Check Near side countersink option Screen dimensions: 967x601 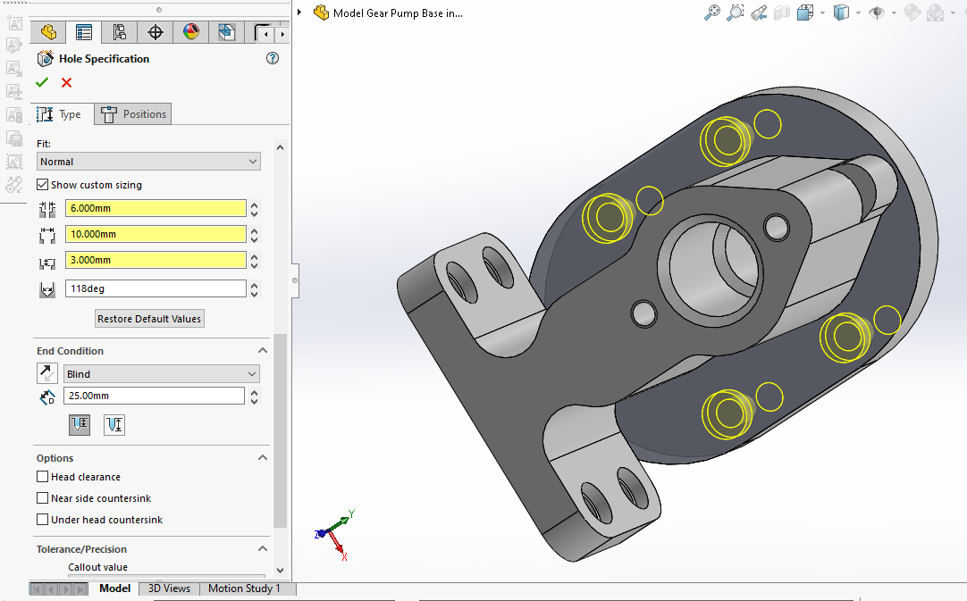(x=42, y=498)
